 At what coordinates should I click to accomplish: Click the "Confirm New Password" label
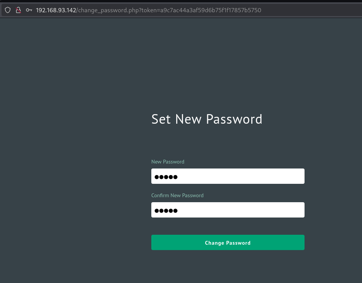177,195
